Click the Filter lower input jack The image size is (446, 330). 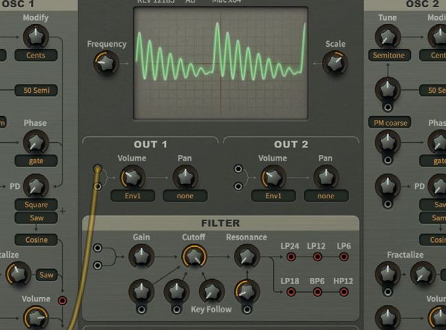(97, 266)
